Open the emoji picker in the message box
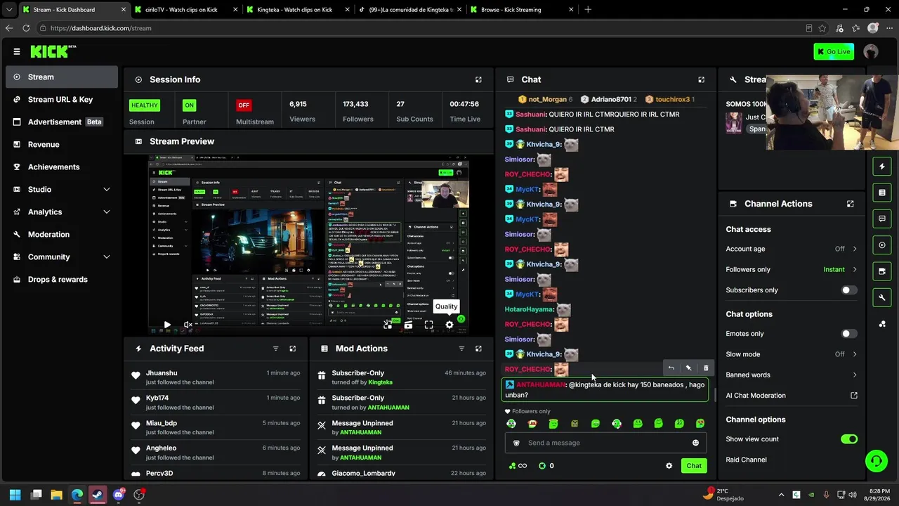 click(696, 443)
